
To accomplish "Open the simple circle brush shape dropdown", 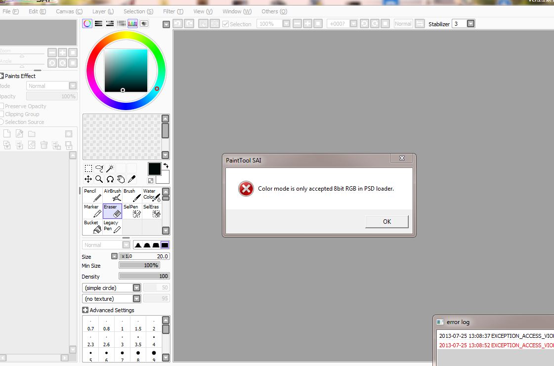I will [137, 288].
